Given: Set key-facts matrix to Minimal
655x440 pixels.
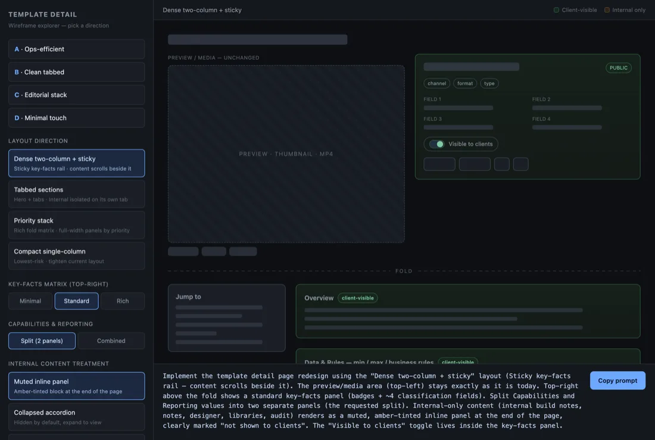Looking at the screenshot, I should (x=30, y=301).
